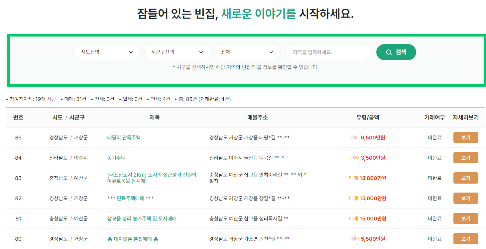
Task: Open the 전체 property type dropdown
Action: point(247,52)
